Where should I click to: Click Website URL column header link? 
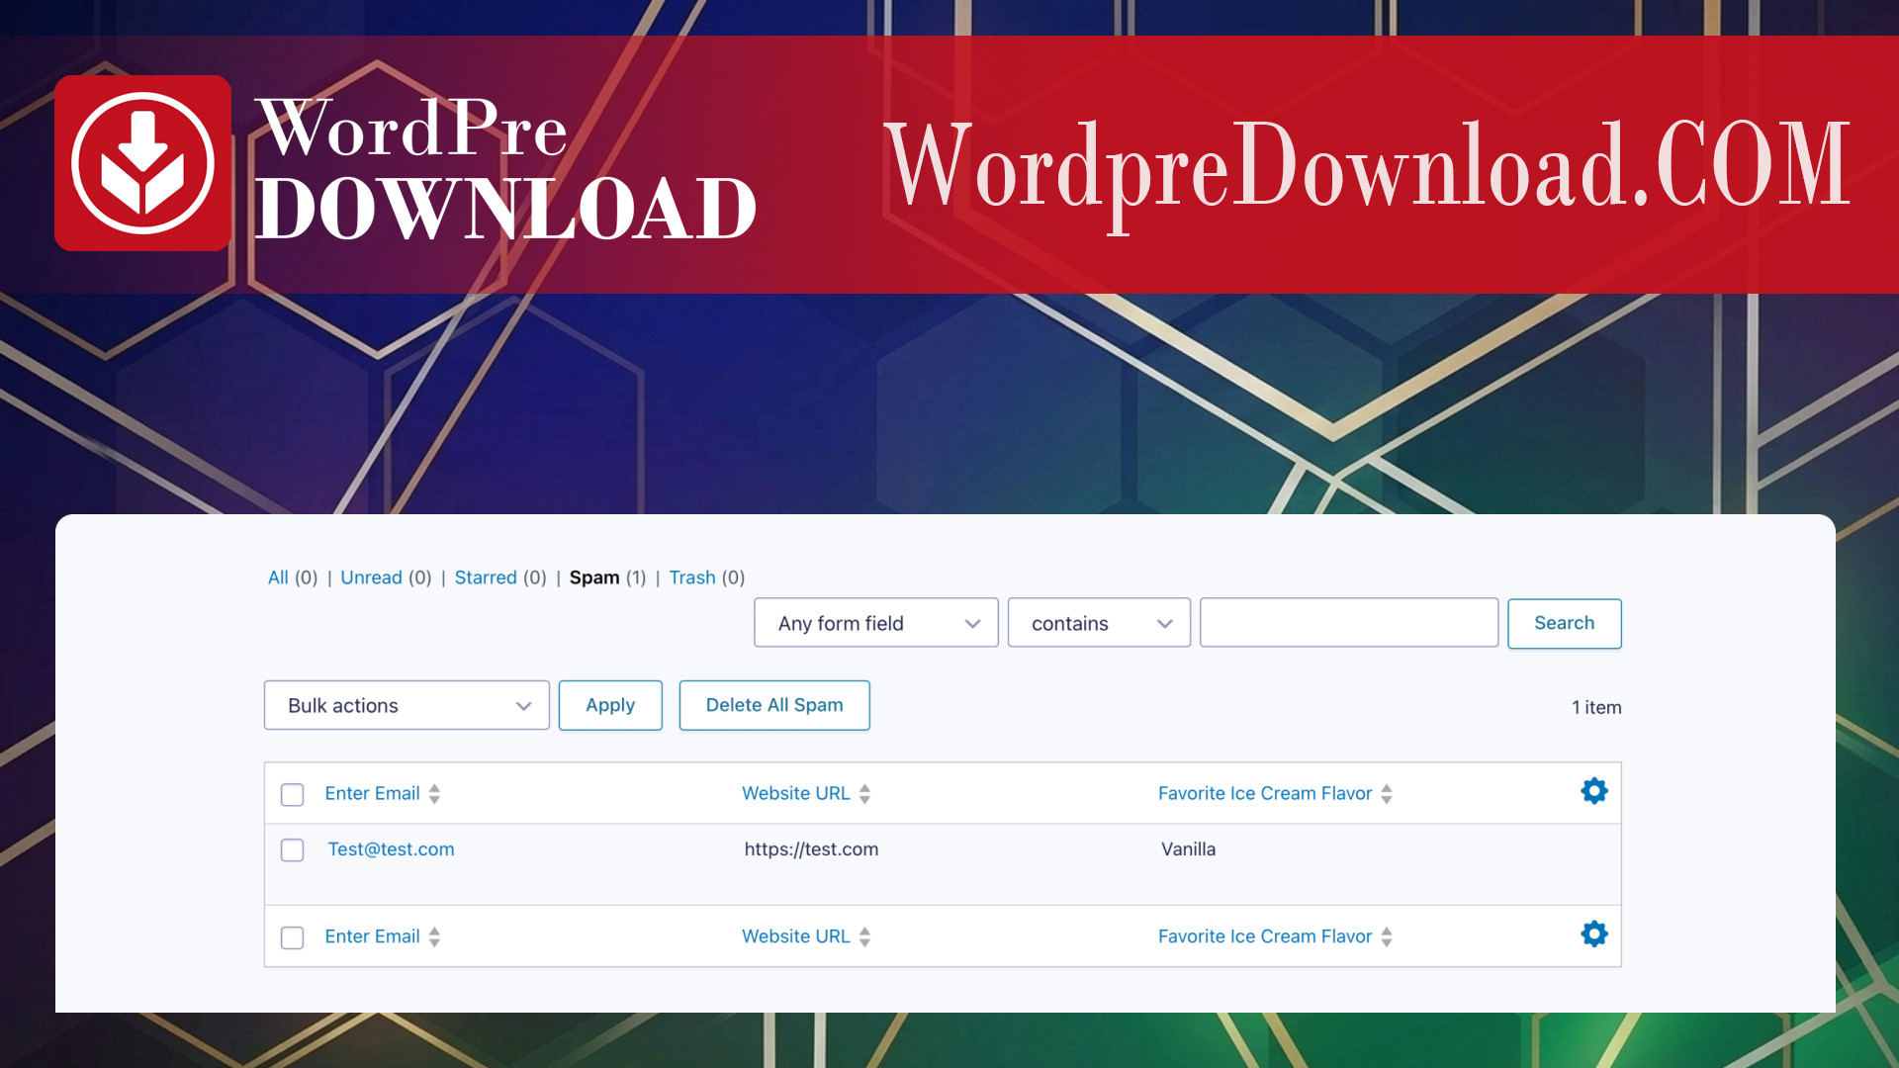pyautogui.click(x=795, y=794)
